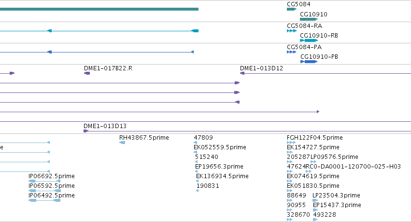411x222 pixels.
Task: Open the DME1-013D12 label
Action: [261, 68]
